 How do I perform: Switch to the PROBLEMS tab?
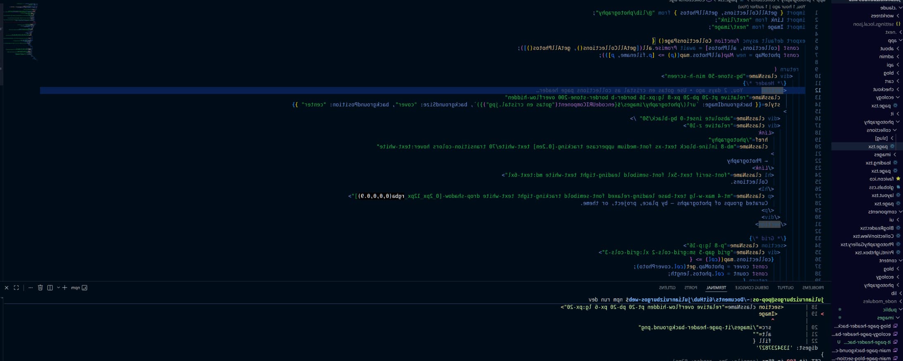(813, 288)
